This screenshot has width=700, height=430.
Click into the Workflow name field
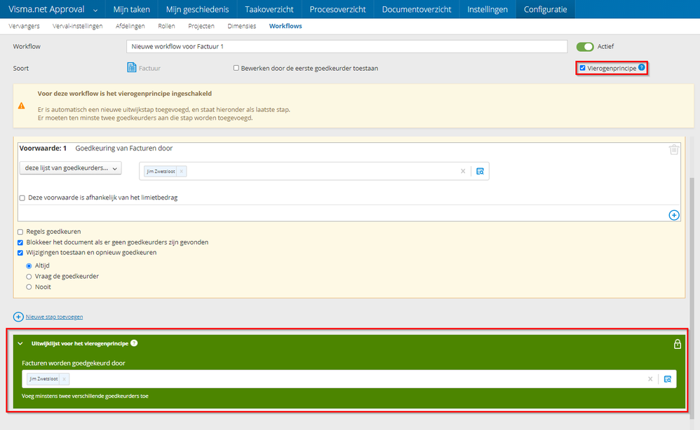click(x=347, y=46)
